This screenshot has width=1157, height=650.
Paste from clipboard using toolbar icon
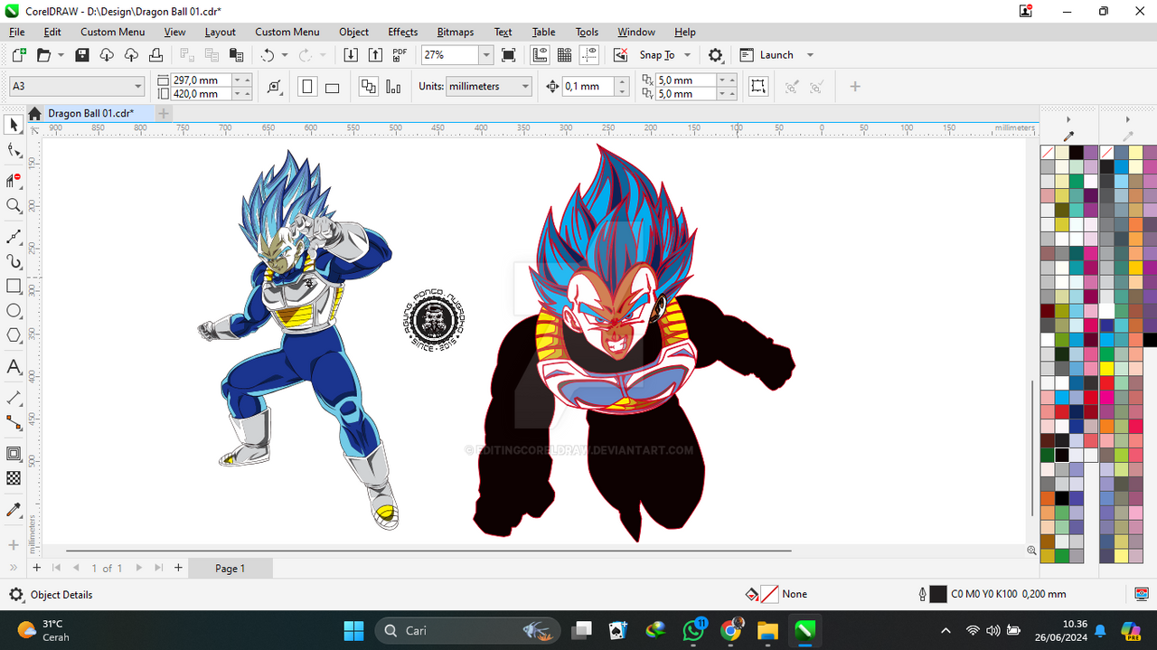(x=236, y=55)
